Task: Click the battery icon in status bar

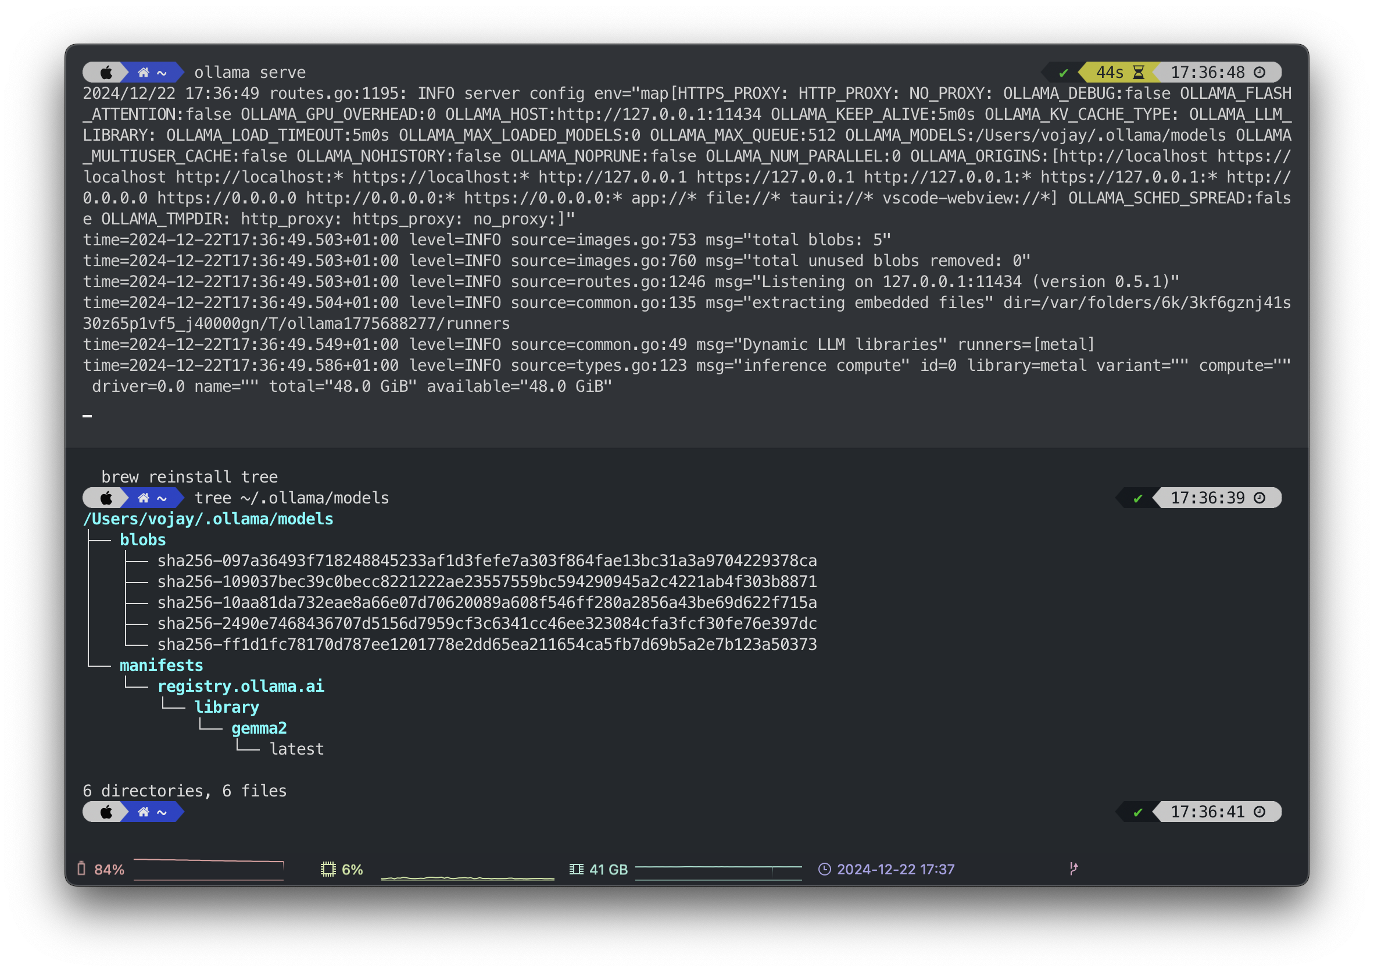Action: [81, 869]
